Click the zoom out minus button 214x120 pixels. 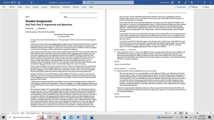click(191, 113)
